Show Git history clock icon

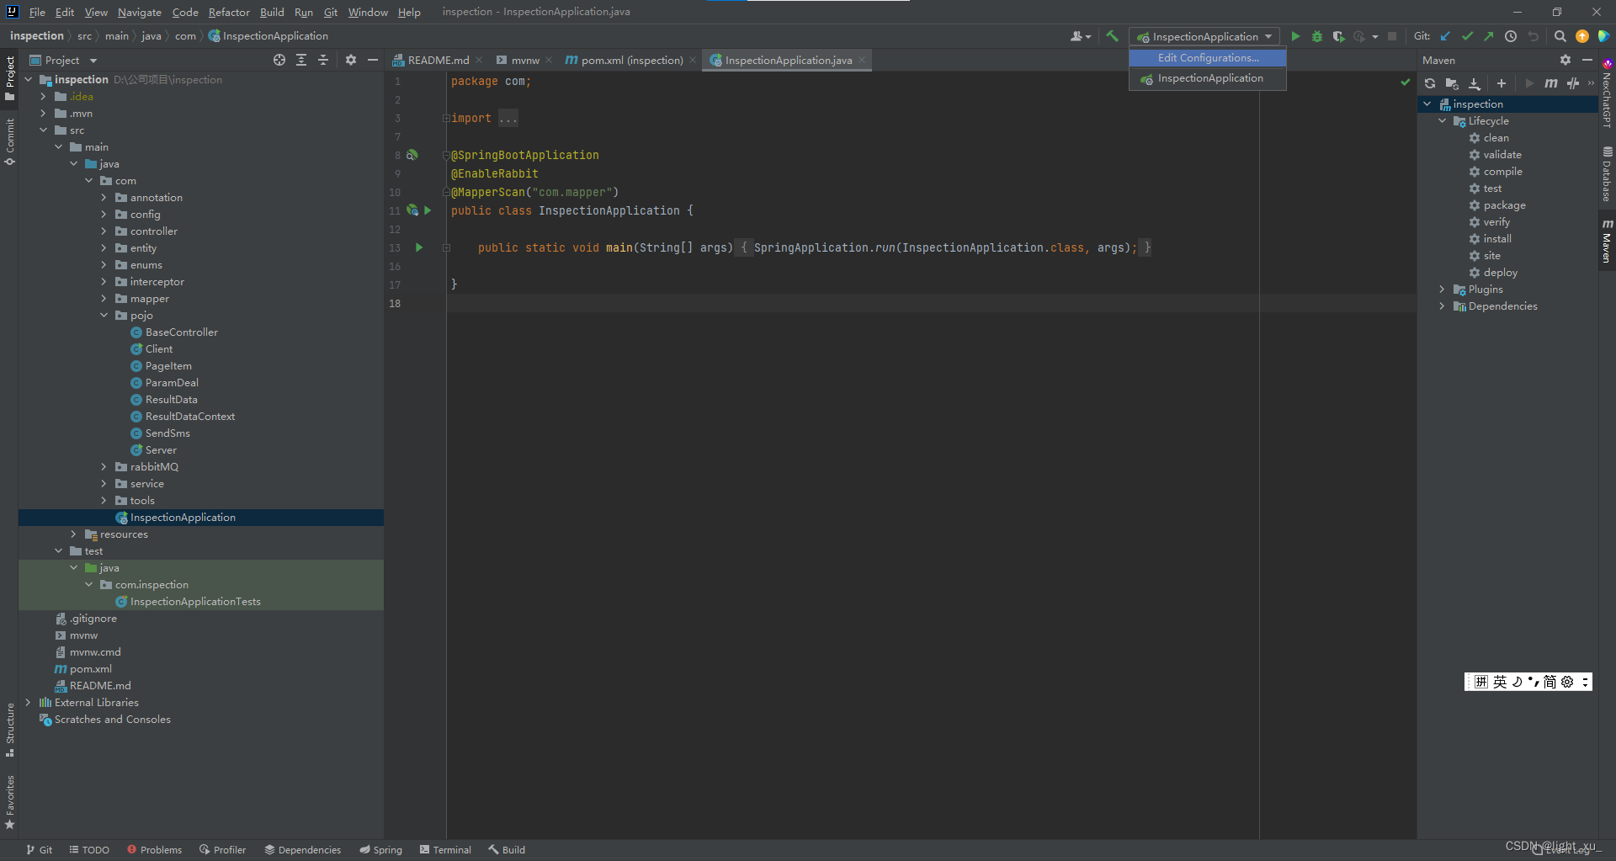pos(1511,36)
